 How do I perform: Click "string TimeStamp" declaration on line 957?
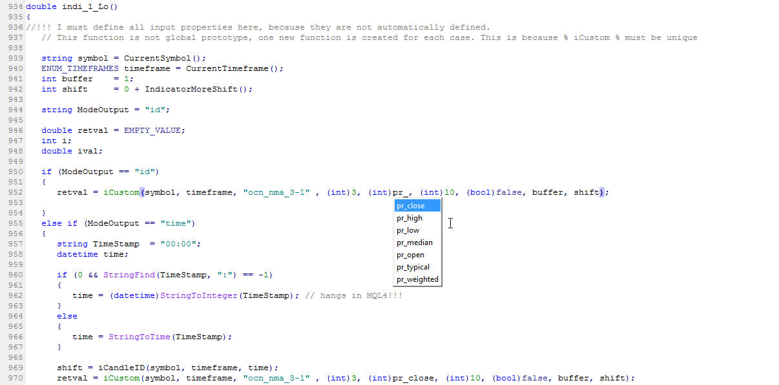click(x=98, y=244)
